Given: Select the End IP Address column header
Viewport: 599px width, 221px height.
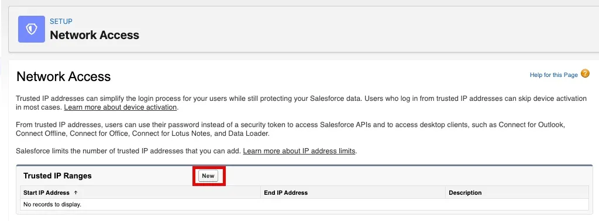Looking at the screenshot, I should 285,193.
